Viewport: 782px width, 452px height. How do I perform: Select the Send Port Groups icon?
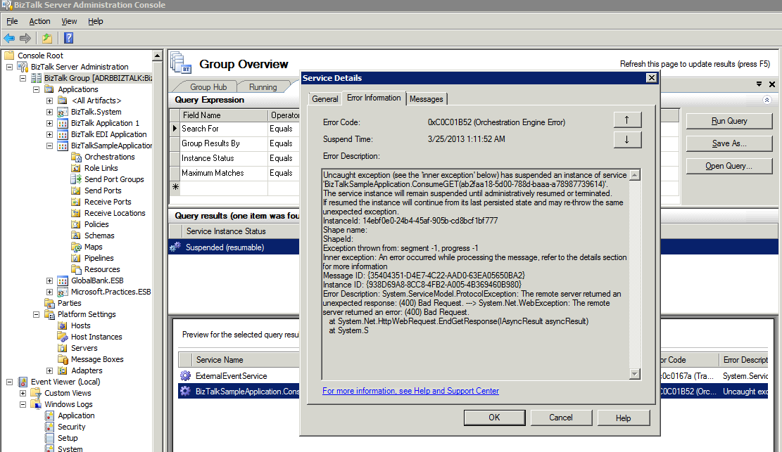(x=76, y=179)
